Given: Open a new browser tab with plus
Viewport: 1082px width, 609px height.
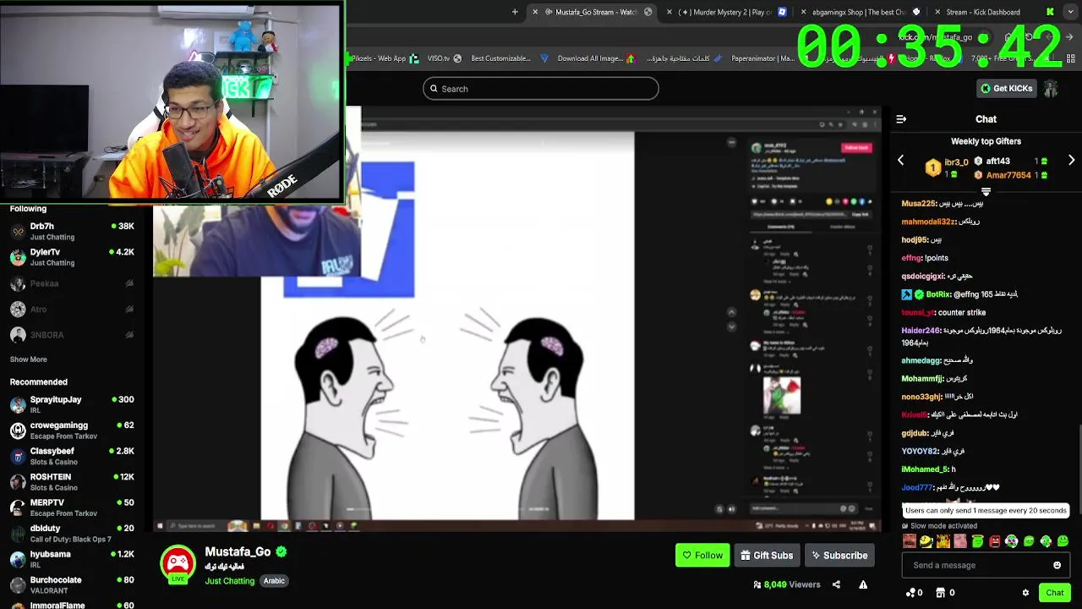Looking at the screenshot, I should point(515,12).
